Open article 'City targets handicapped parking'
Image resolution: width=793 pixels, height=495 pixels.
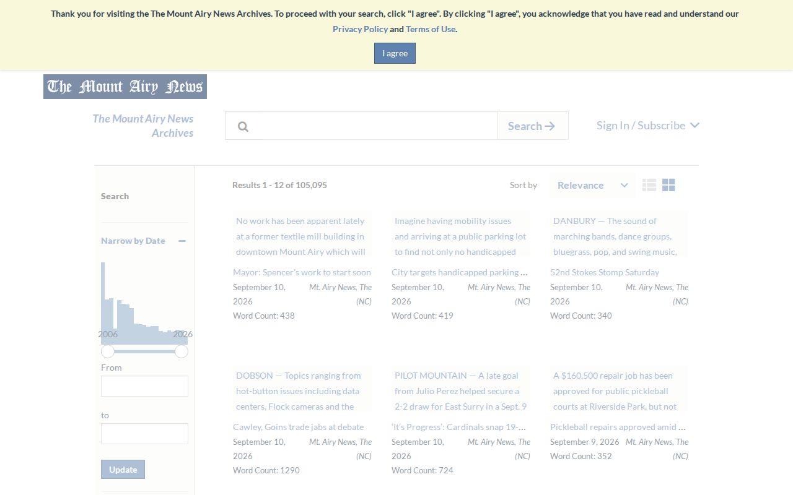pyautogui.click(x=460, y=272)
